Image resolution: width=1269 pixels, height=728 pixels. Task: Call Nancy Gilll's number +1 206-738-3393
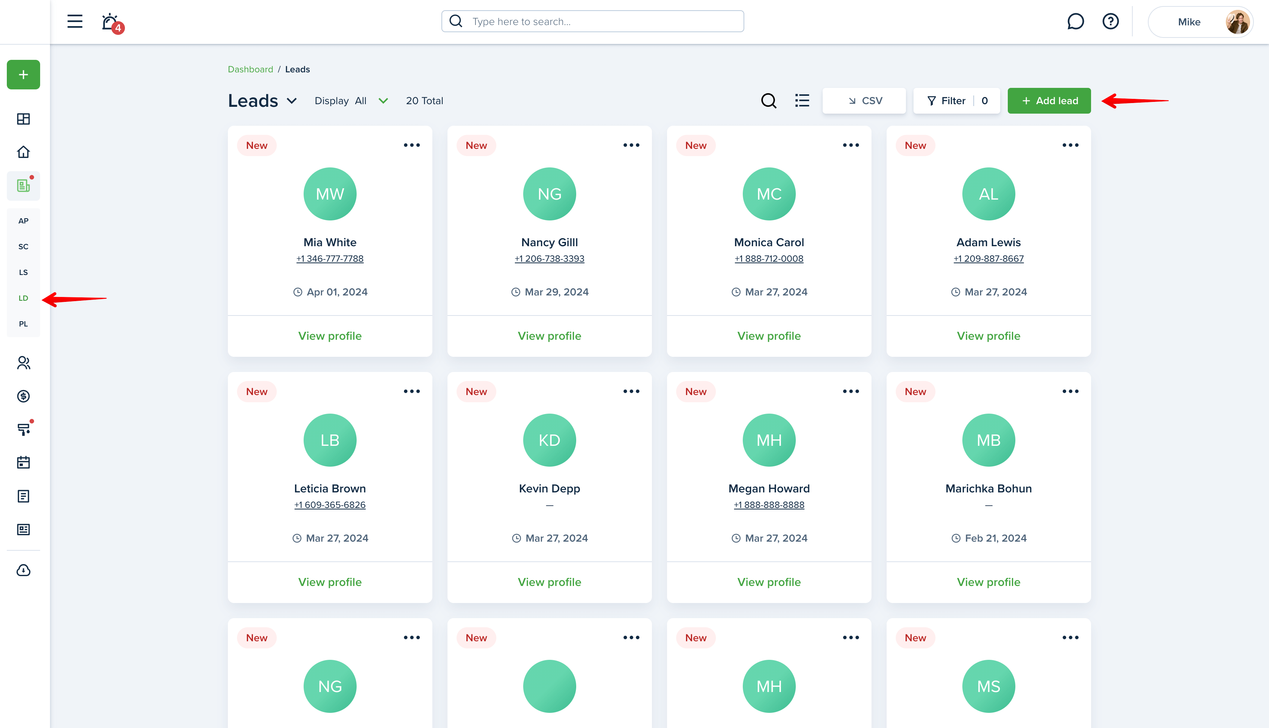point(550,258)
